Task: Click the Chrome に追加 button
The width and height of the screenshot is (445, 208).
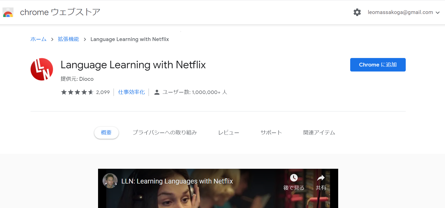Action: click(378, 65)
